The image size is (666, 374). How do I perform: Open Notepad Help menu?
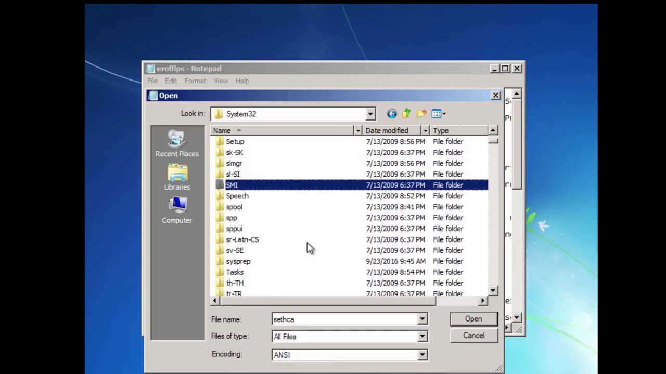click(x=242, y=81)
